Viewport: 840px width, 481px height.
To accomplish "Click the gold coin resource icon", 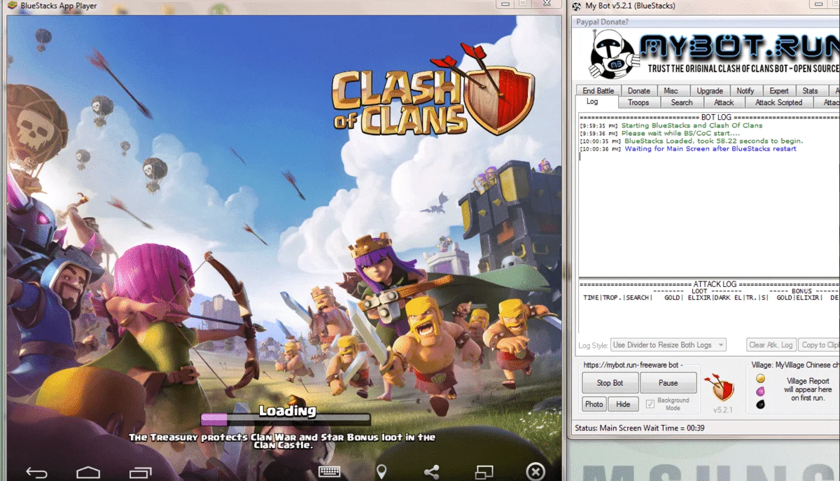I will 760,379.
